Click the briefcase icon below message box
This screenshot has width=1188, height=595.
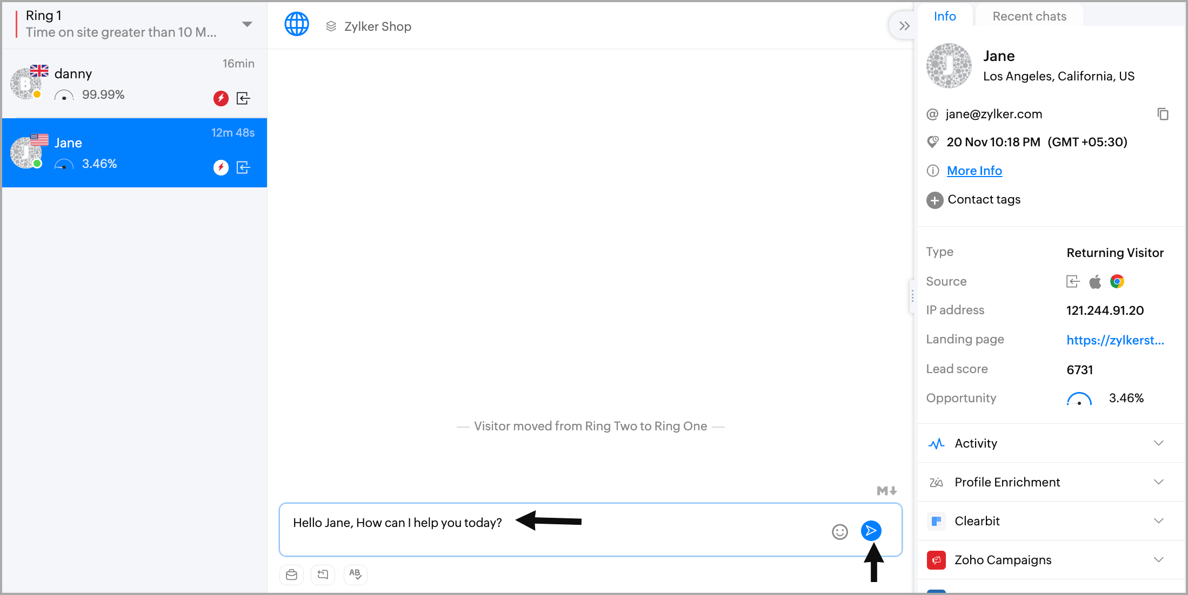pyautogui.click(x=291, y=574)
